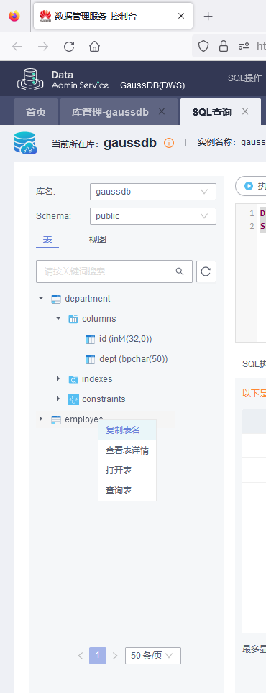Image resolution: width=266 pixels, height=693 pixels.
Task: Close the 库管理-gaussdb tab
Action: [162, 111]
